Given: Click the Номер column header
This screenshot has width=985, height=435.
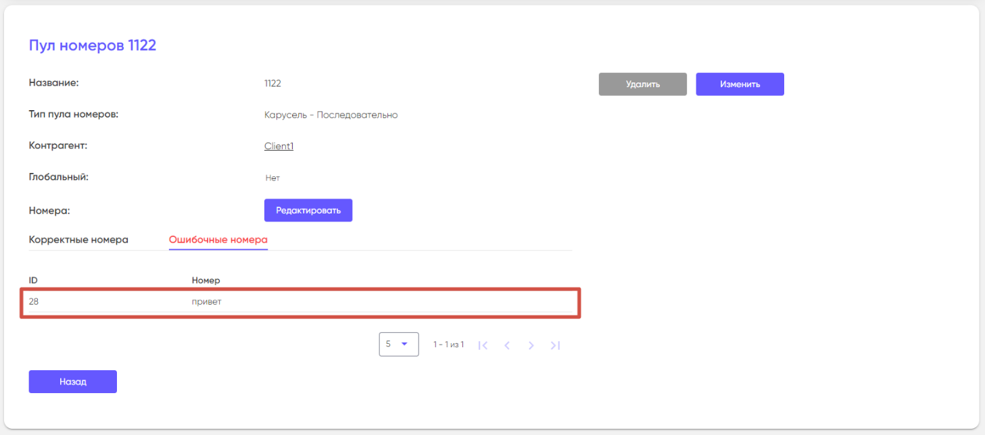Looking at the screenshot, I should (206, 280).
